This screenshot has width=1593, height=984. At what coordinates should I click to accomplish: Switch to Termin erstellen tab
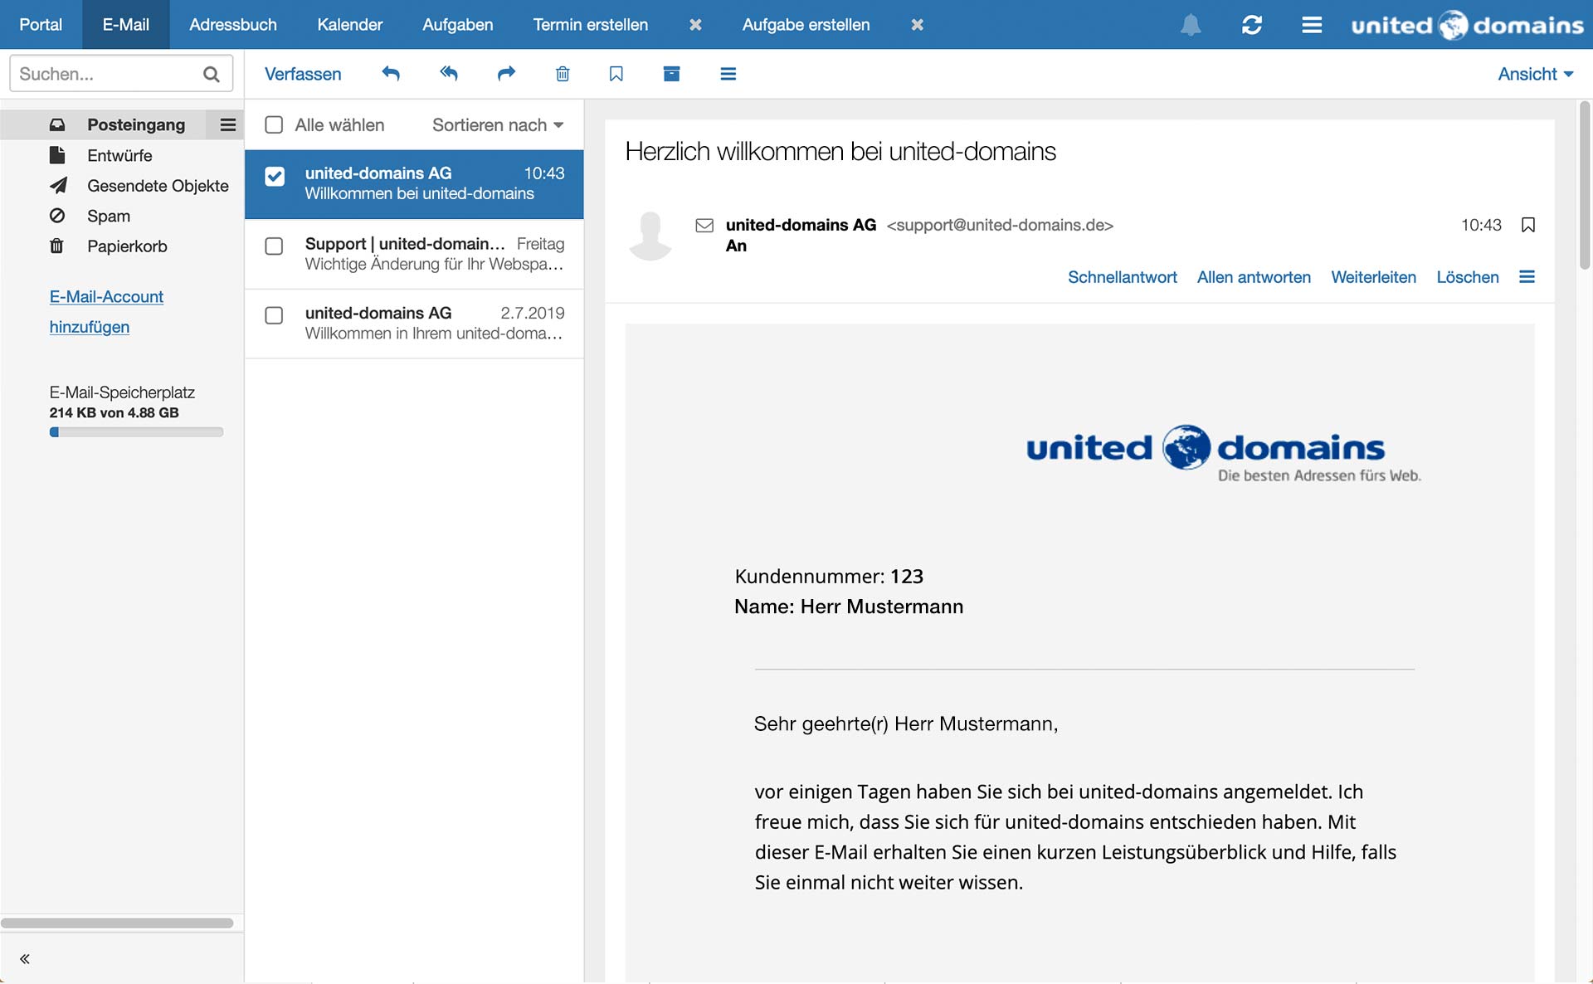(591, 25)
